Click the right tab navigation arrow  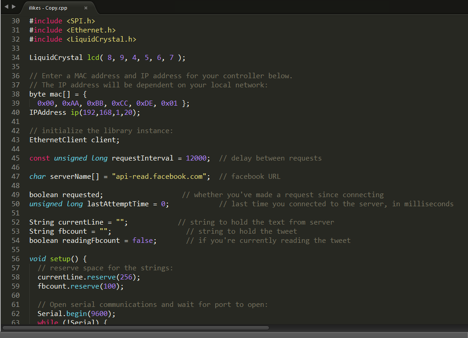(13, 6)
